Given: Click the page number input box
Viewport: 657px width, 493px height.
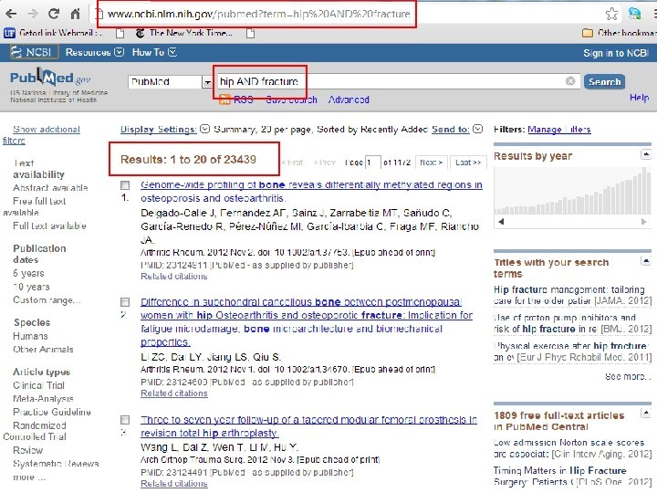Looking at the screenshot, I should [373, 163].
